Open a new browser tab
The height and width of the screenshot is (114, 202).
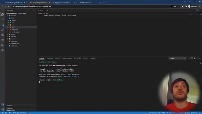(x=104, y=3)
